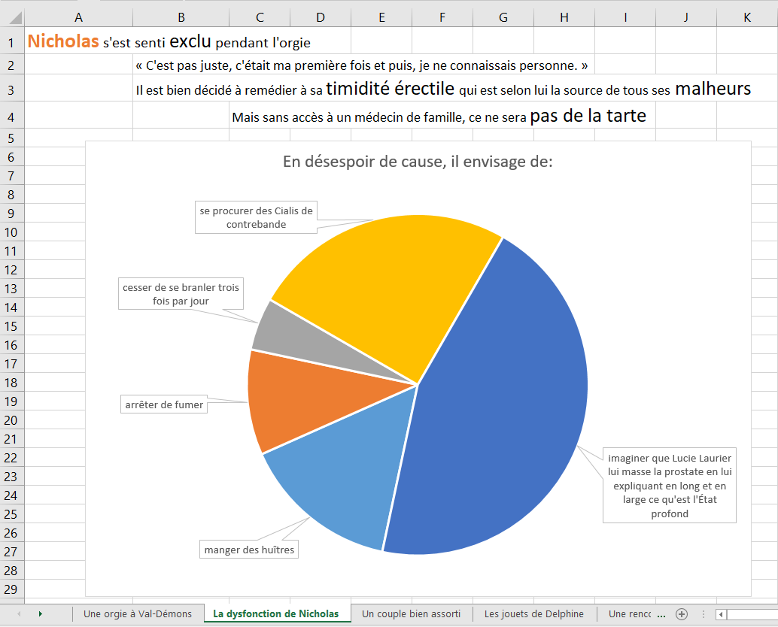
Task: Switch to 'Un couple bien assorti' sheet
Action: pos(411,613)
